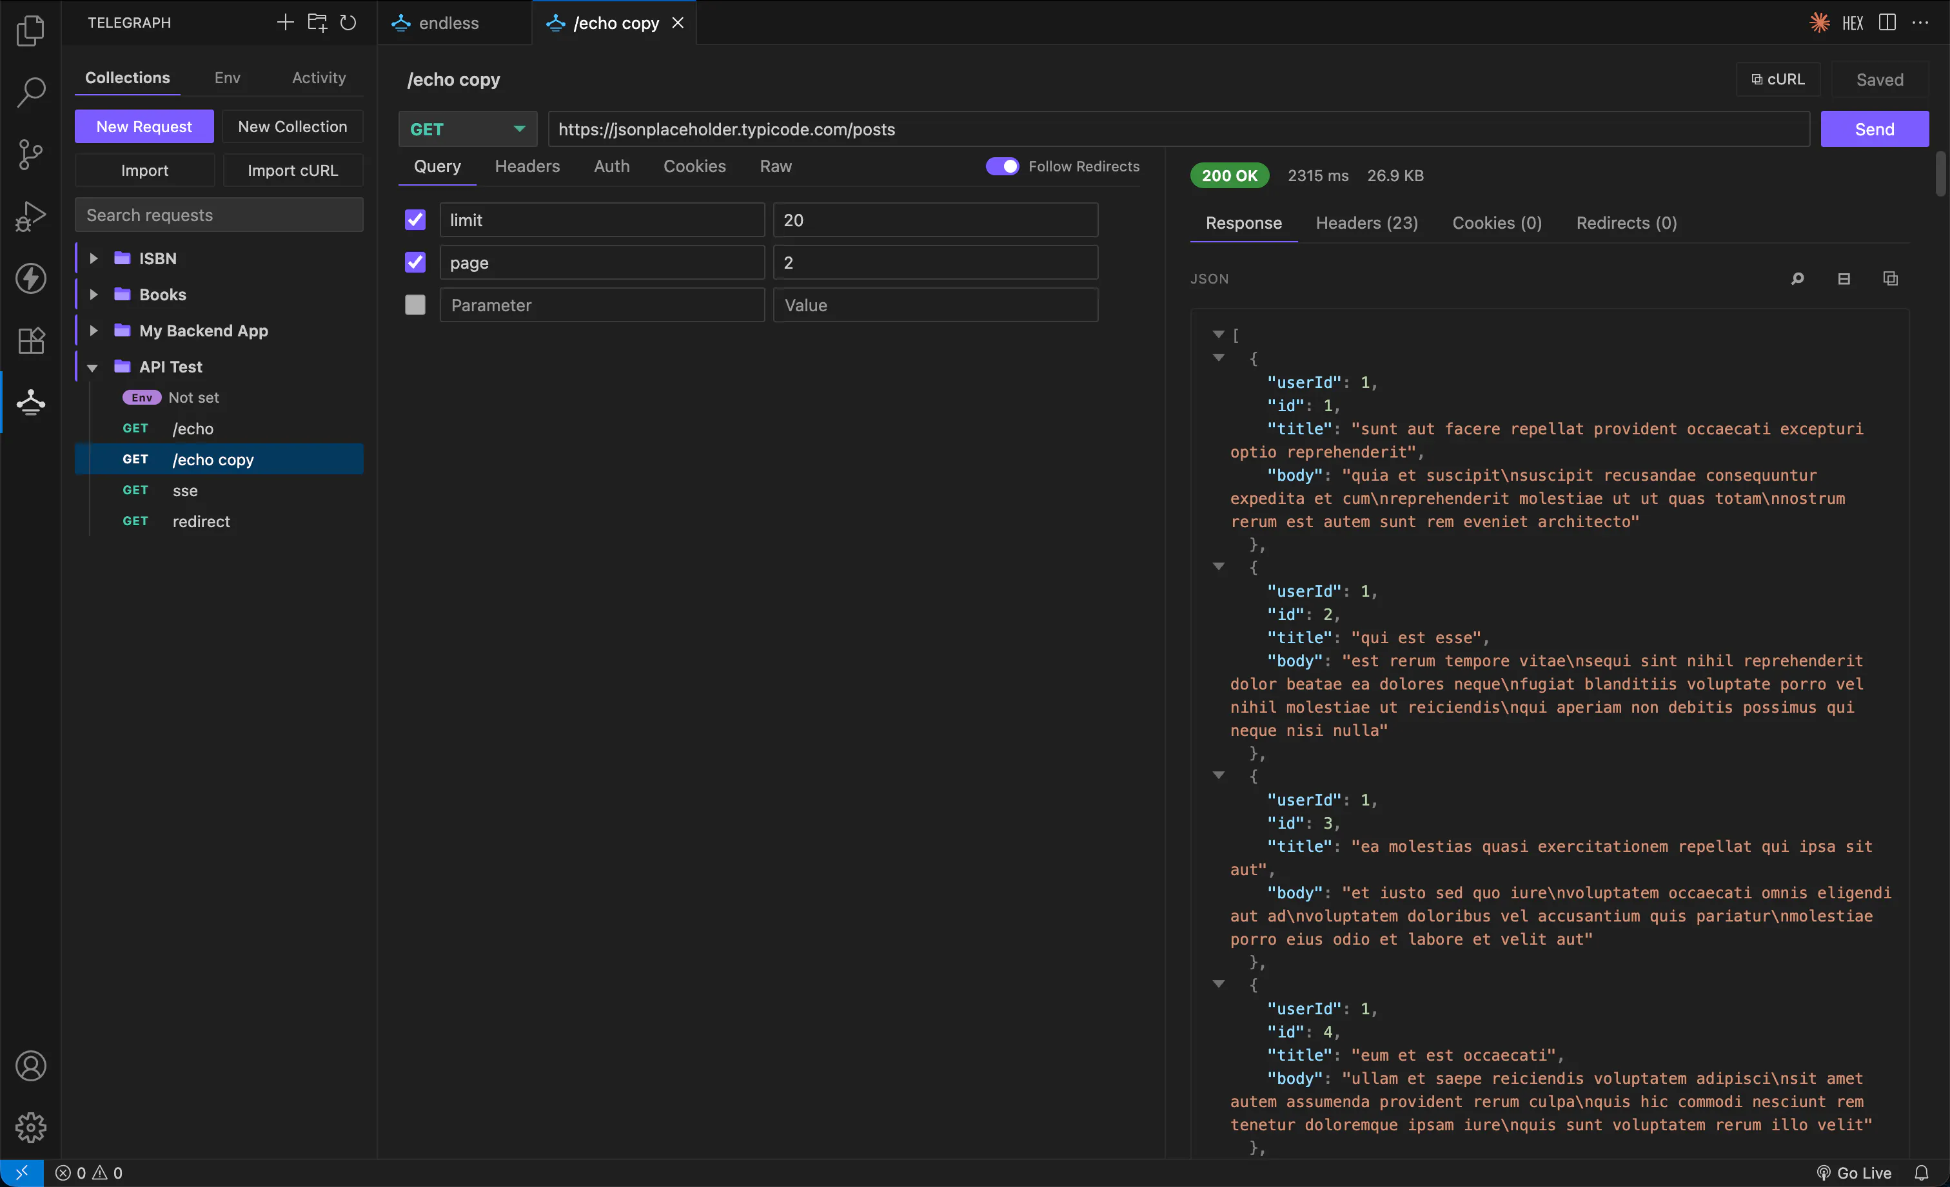
Task: Focus the Search requests field
Action: pos(219,215)
